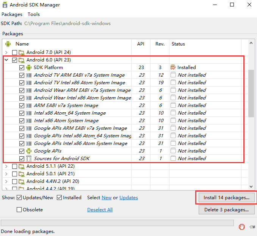Click the Updates selection link
Image resolution: width=257 pixels, height=236 pixels.
128,198
